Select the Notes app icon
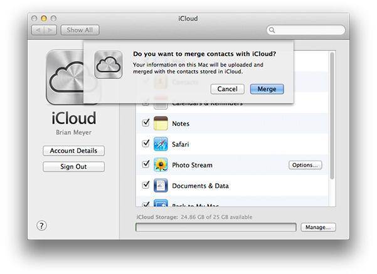 161,124
